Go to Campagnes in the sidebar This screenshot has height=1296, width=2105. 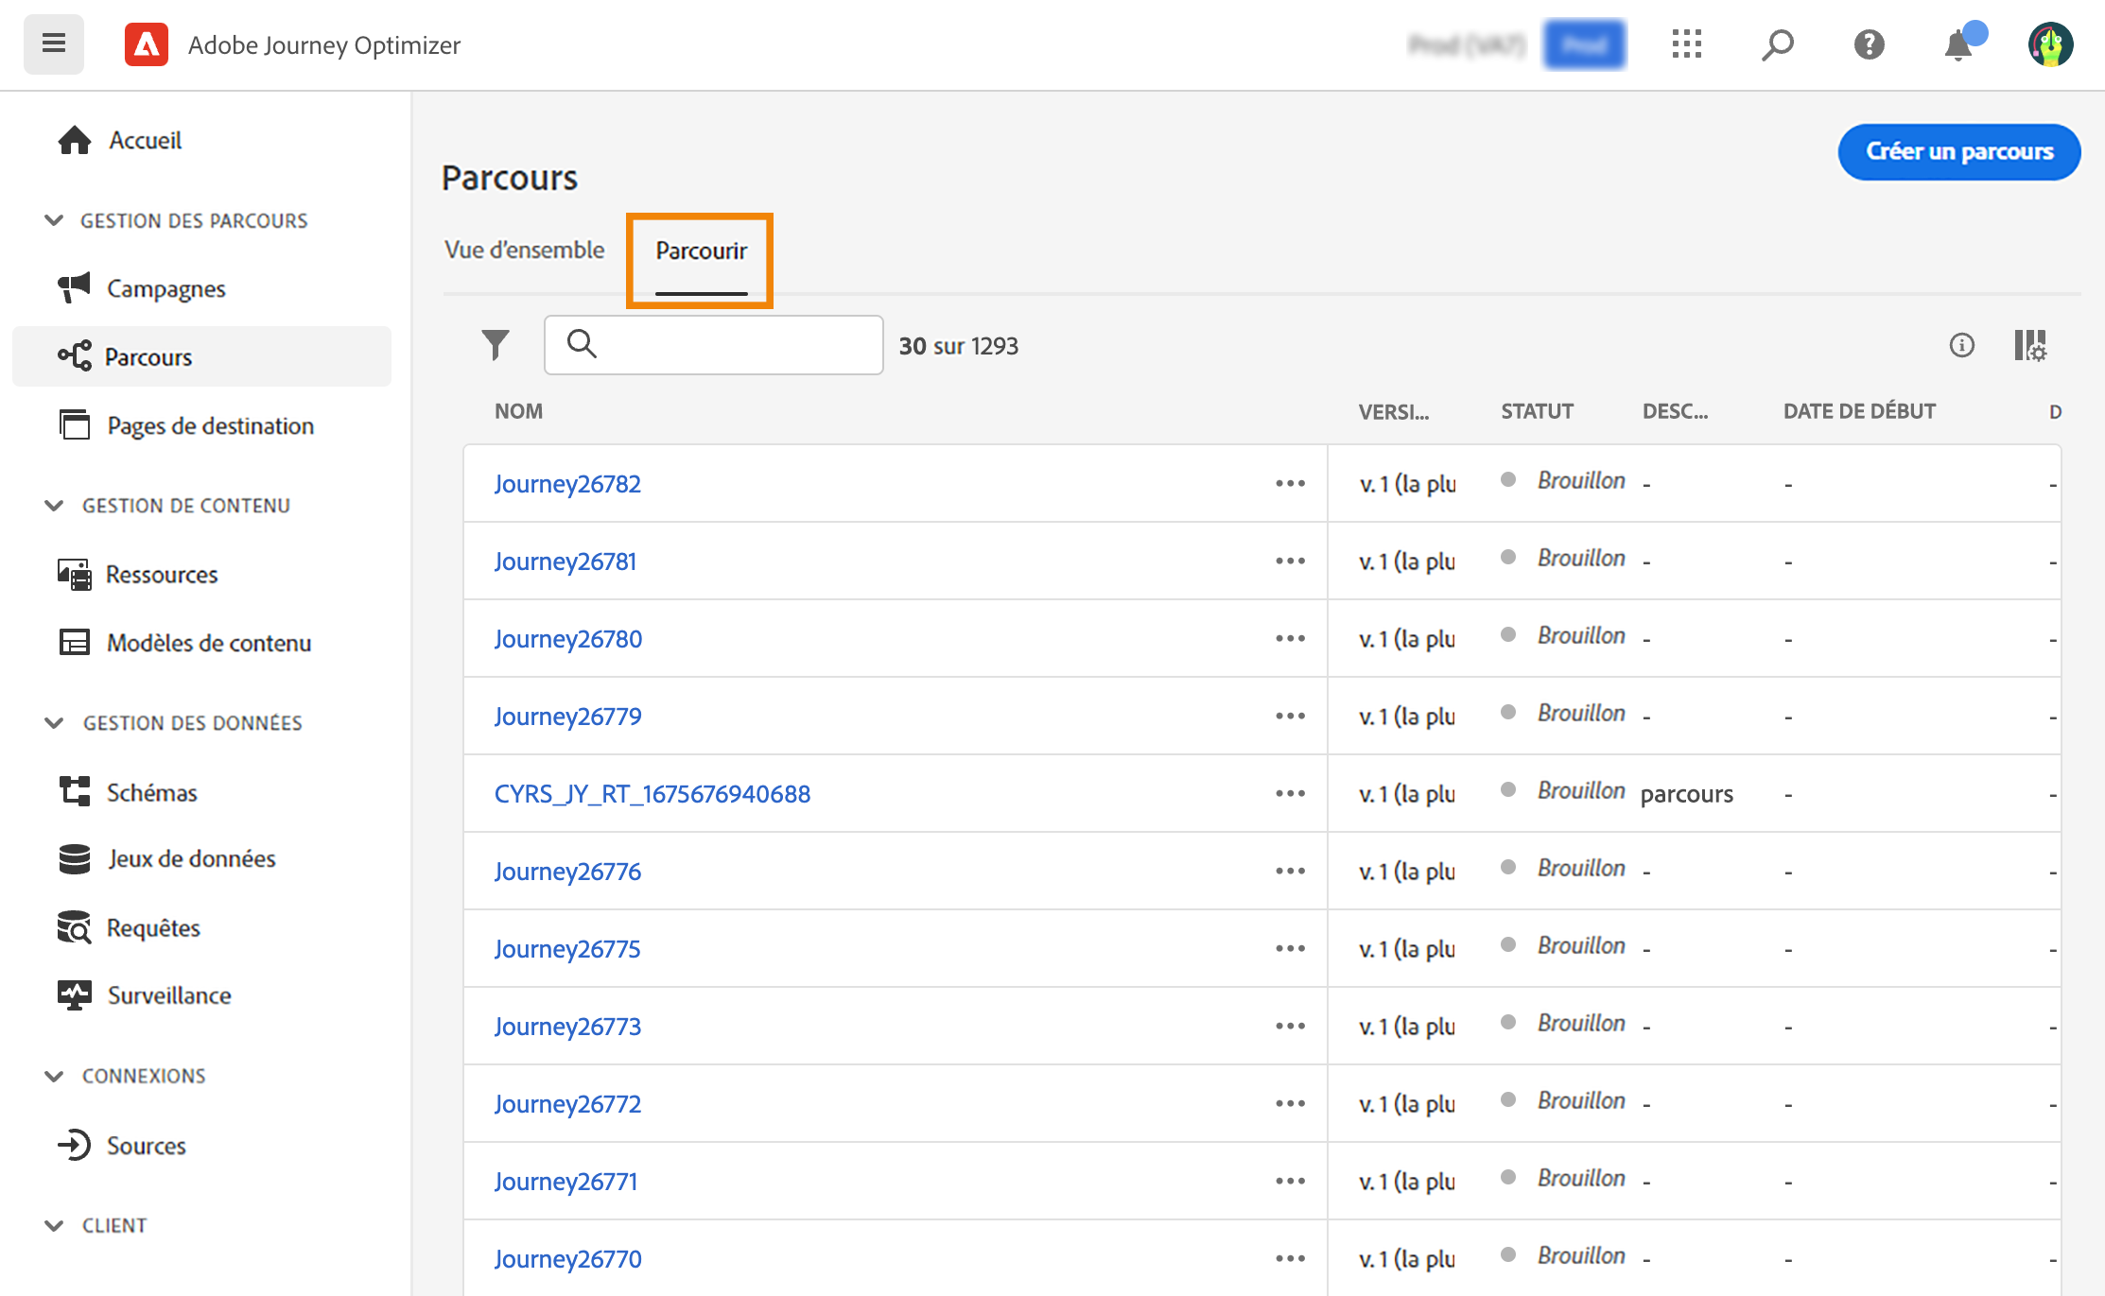[165, 288]
